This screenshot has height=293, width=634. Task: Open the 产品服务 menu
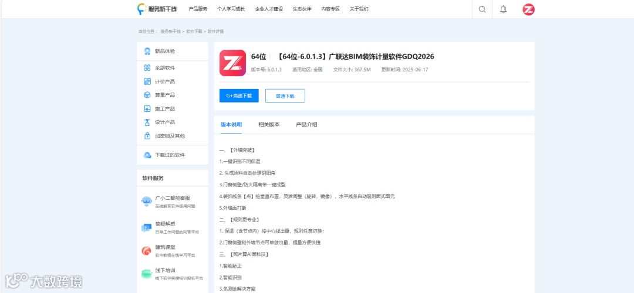198,9
